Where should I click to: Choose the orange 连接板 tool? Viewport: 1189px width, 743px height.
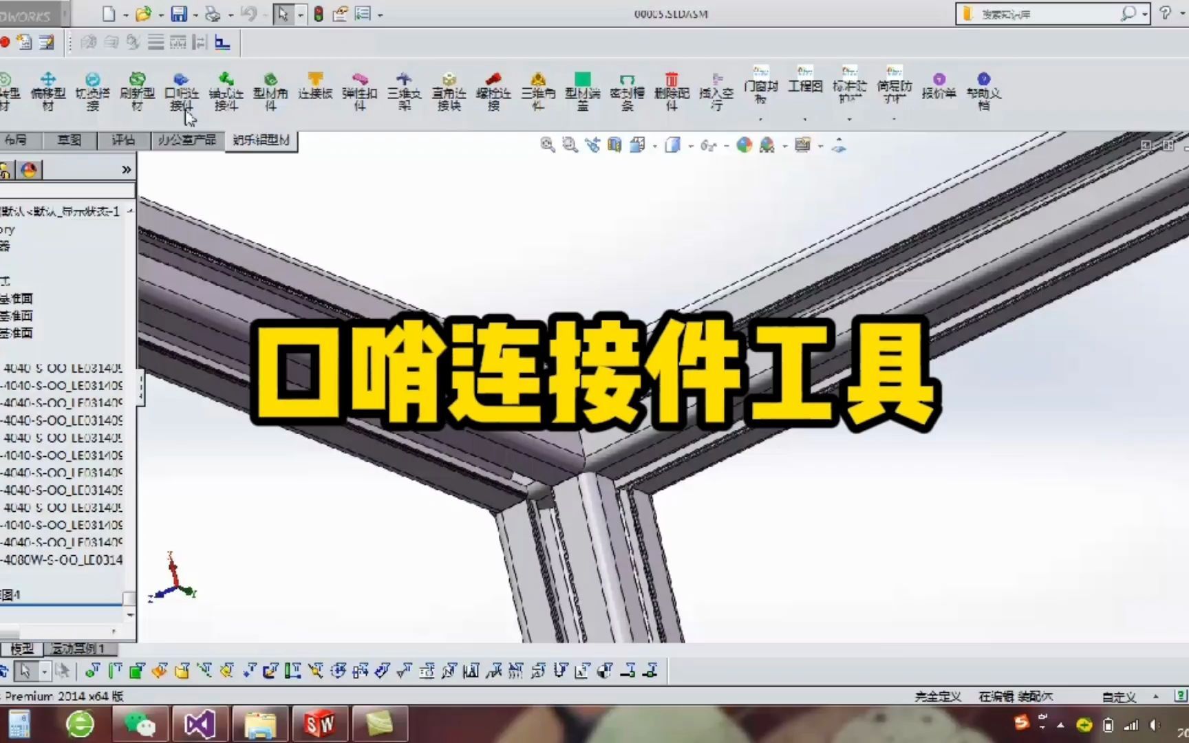[x=315, y=87]
